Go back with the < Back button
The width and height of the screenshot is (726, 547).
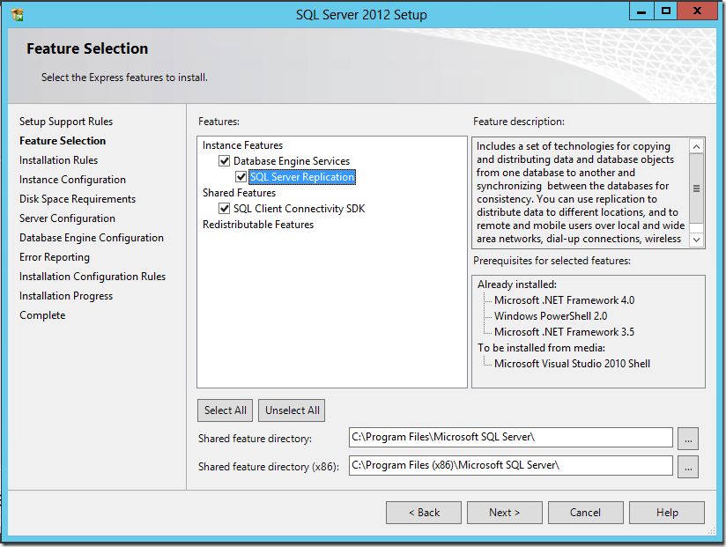point(424,513)
